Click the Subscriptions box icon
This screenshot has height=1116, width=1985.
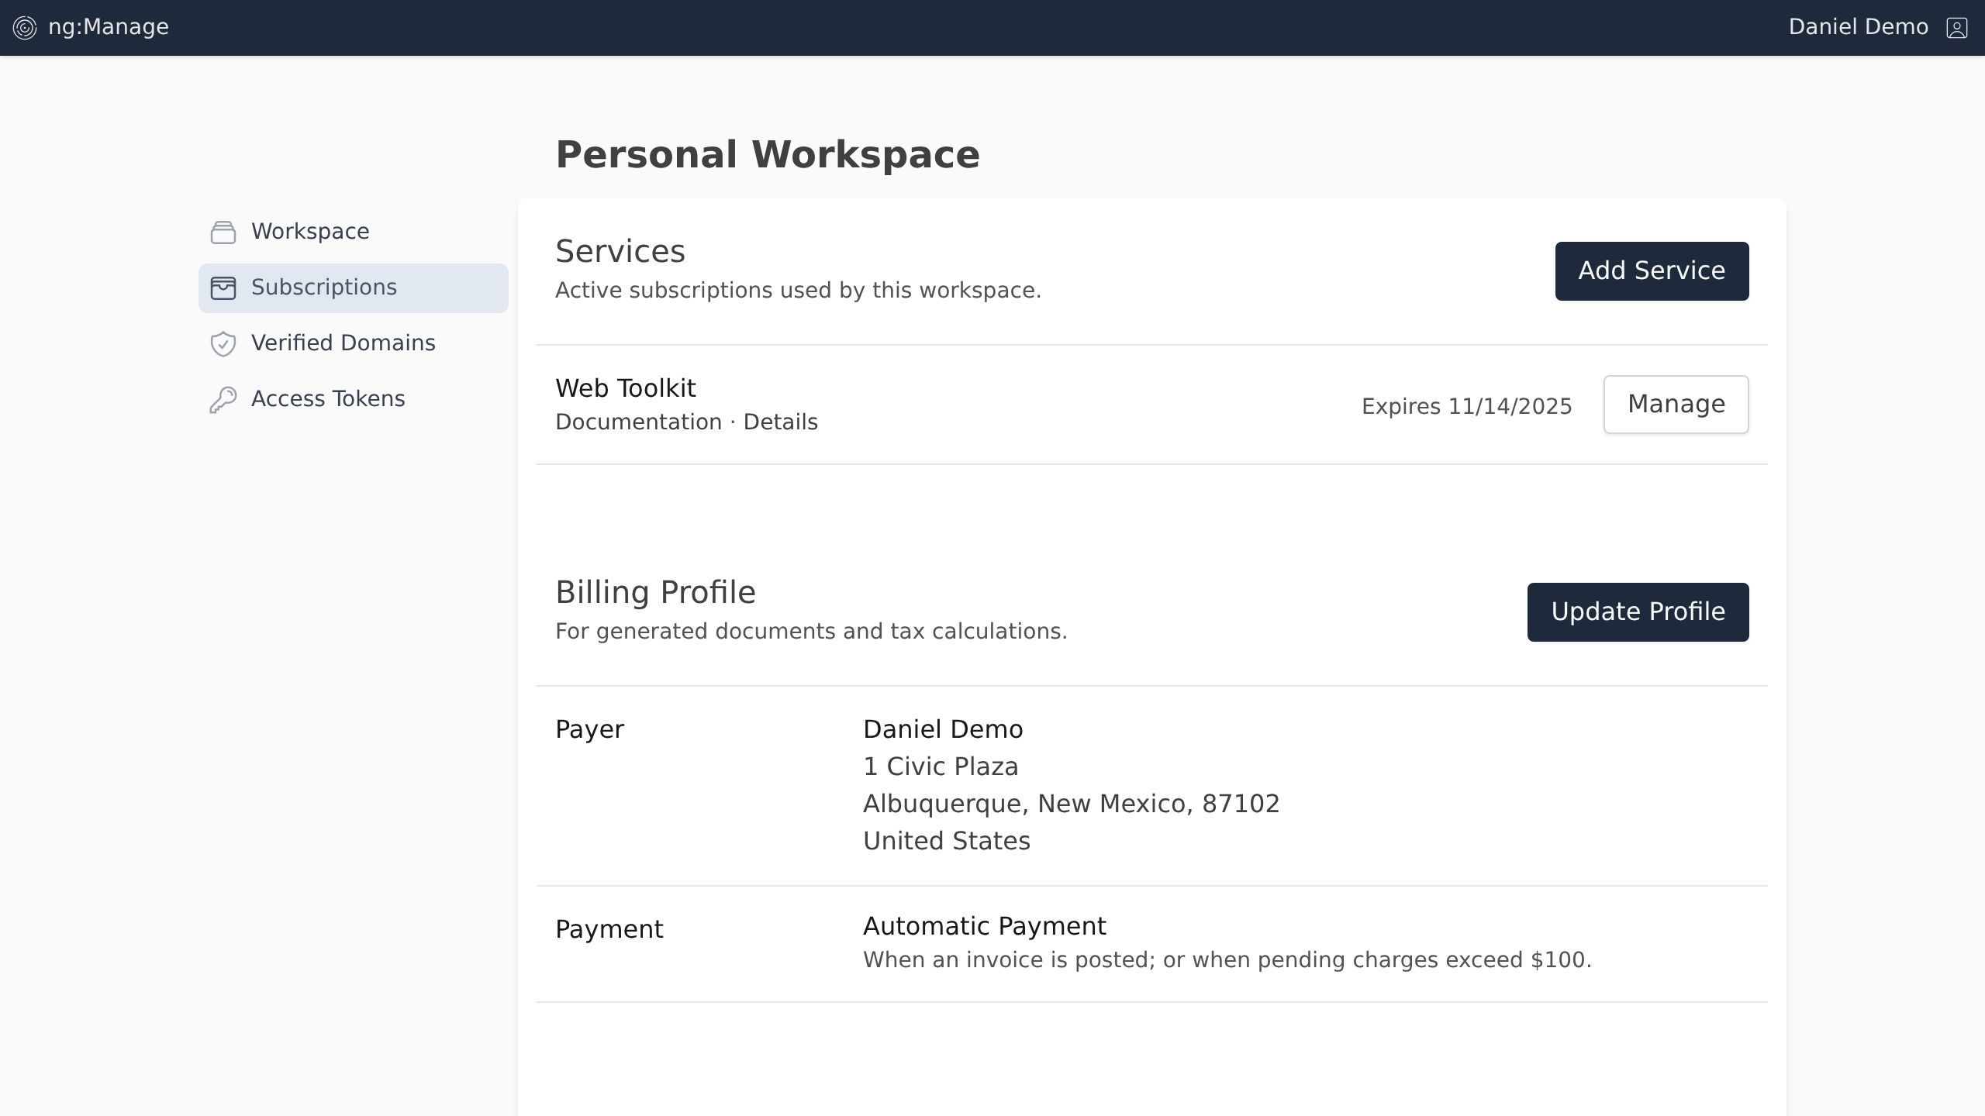pos(223,288)
